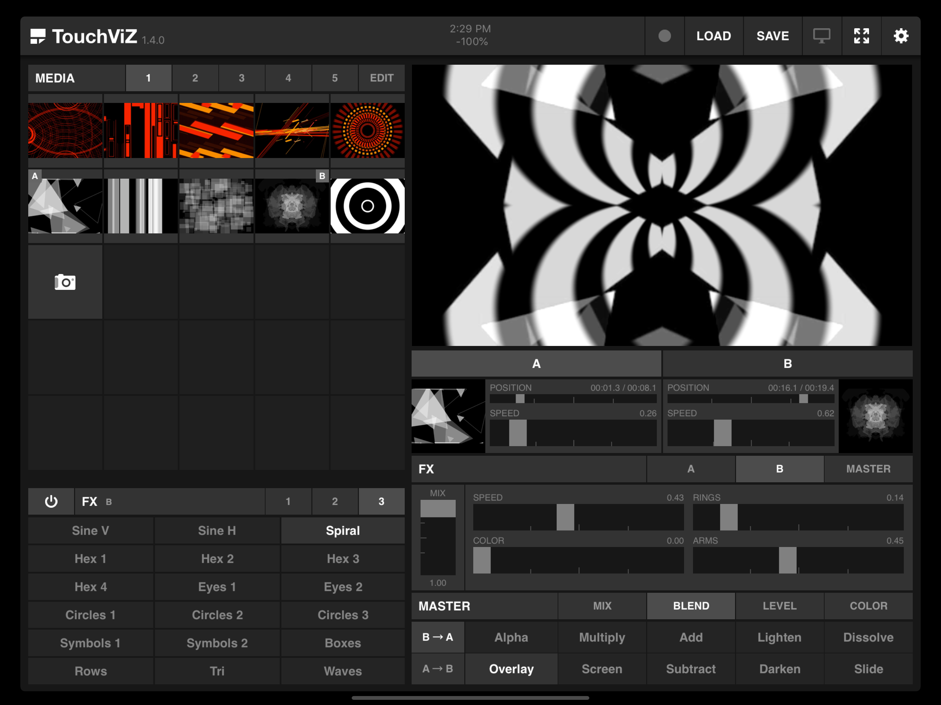
Task: Select the A → B blend direction
Action: [438, 669]
